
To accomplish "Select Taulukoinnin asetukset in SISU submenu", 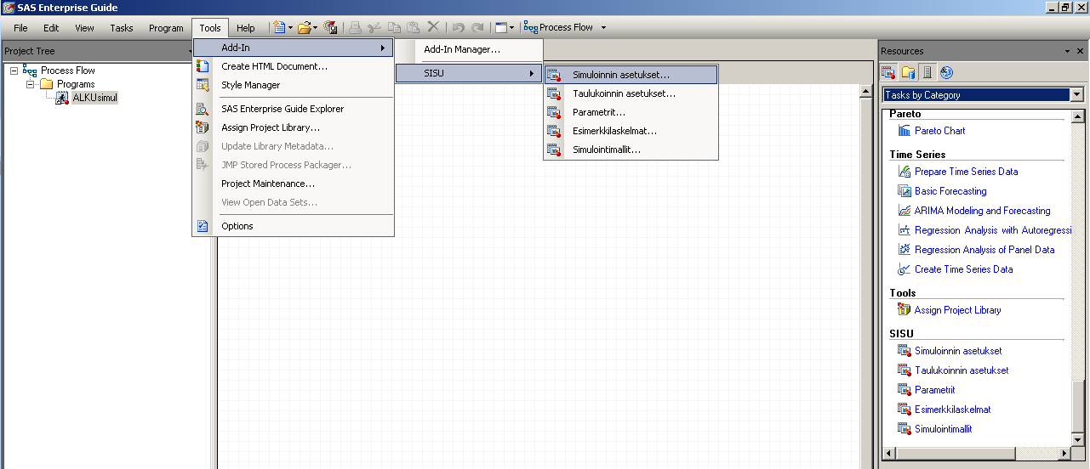I will pos(631,93).
